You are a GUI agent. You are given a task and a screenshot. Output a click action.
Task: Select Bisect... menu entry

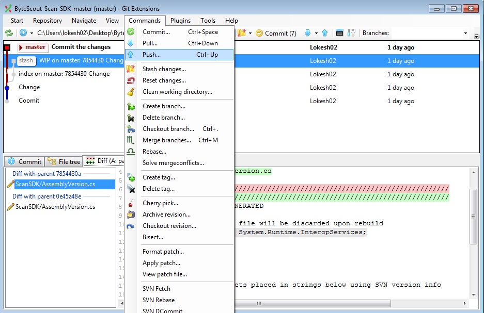[179, 237]
